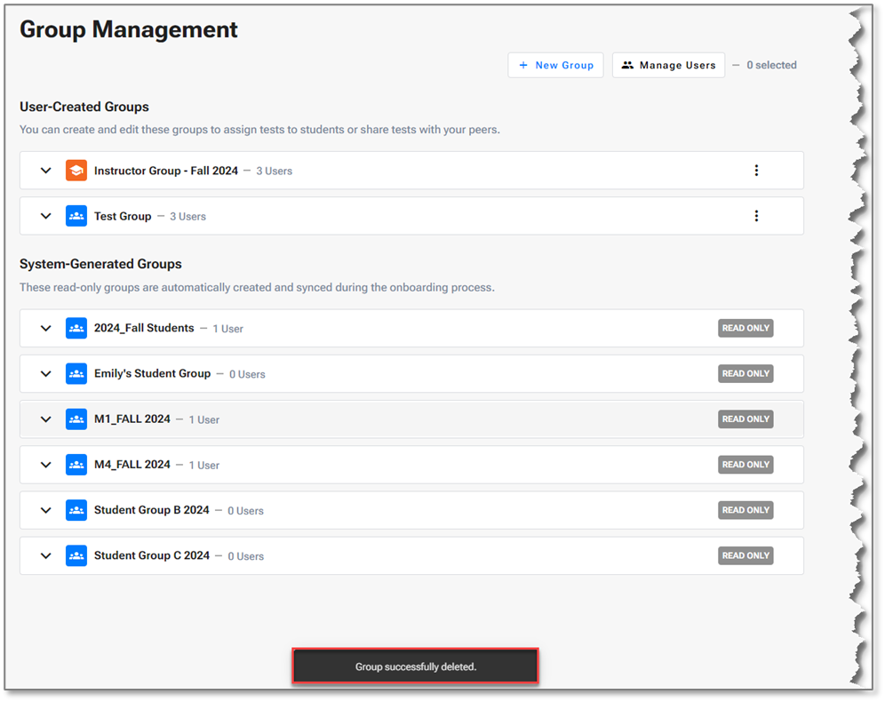Expand the 2024_Fall Students group
The image size is (885, 702).
(46, 329)
